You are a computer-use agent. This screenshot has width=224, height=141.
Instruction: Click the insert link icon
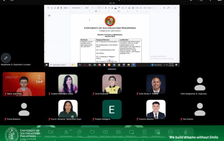123,8
